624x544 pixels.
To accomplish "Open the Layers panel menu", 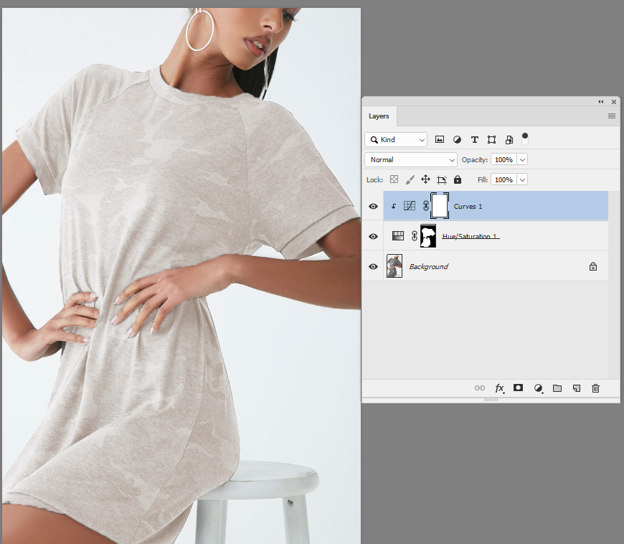I will [x=611, y=116].
